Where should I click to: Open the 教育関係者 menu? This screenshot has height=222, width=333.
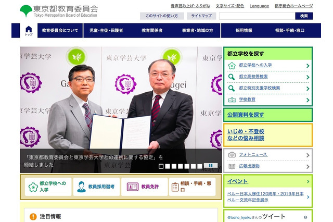(x=152, y=31)
